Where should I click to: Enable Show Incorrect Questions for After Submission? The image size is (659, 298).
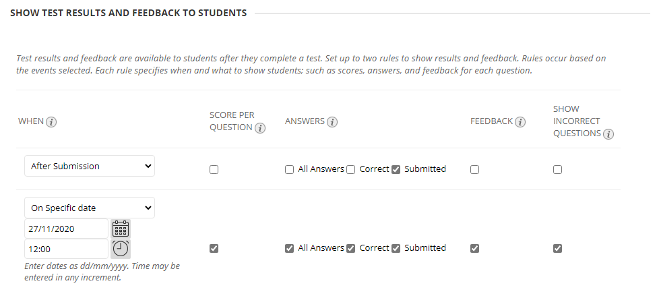[557, 170]
